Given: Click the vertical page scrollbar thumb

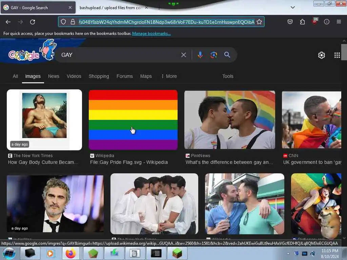Looking at the screenshot, I should [344, 52].
